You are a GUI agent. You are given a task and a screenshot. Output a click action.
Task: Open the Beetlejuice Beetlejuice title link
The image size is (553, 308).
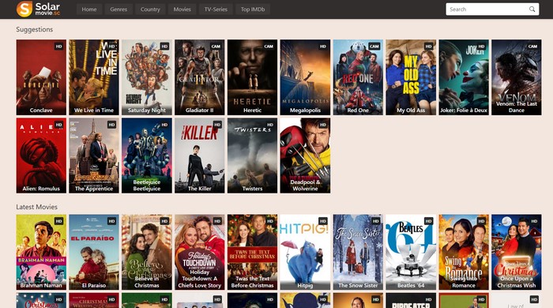click(147, 186)
